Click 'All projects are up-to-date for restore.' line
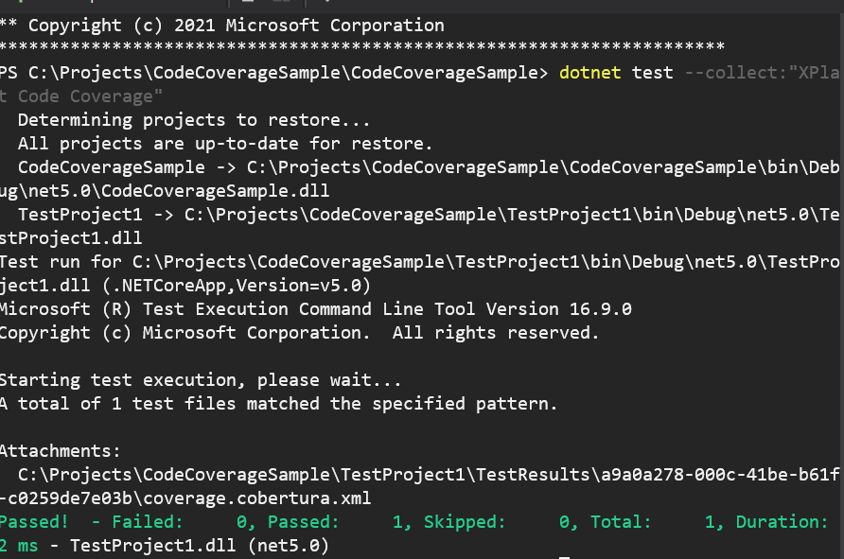Image resolution: width=844 pixels, height=559 pixels. tap(225, 144)
